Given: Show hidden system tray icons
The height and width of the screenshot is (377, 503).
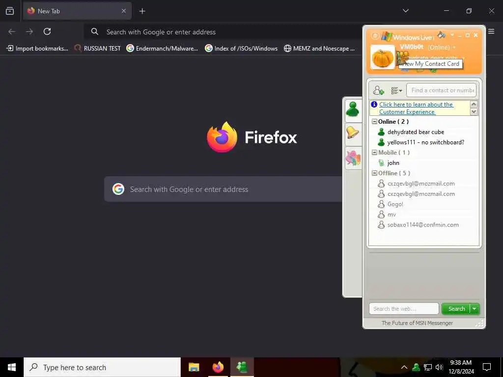Looking at the screenshot, I should click(x=404, y=367).
